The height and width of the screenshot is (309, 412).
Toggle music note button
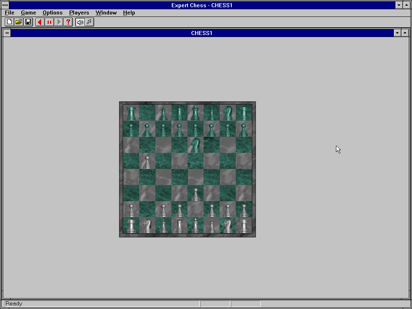point(89,22)
